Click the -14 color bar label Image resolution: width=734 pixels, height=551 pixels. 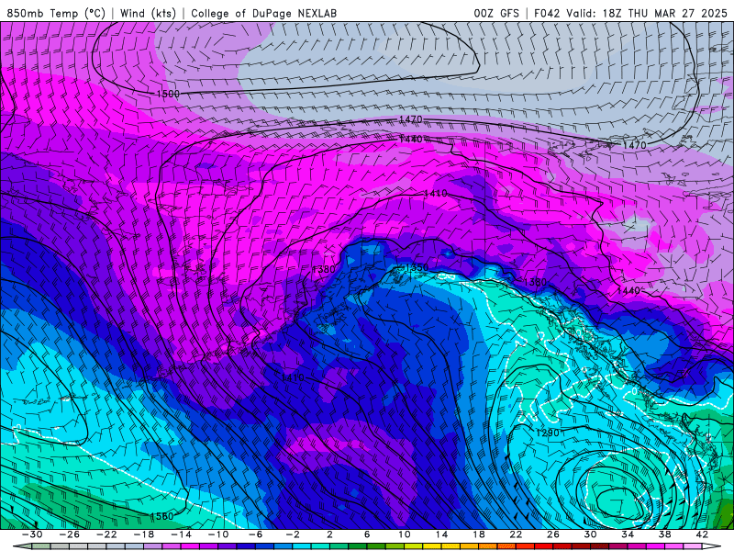(181, 534)
